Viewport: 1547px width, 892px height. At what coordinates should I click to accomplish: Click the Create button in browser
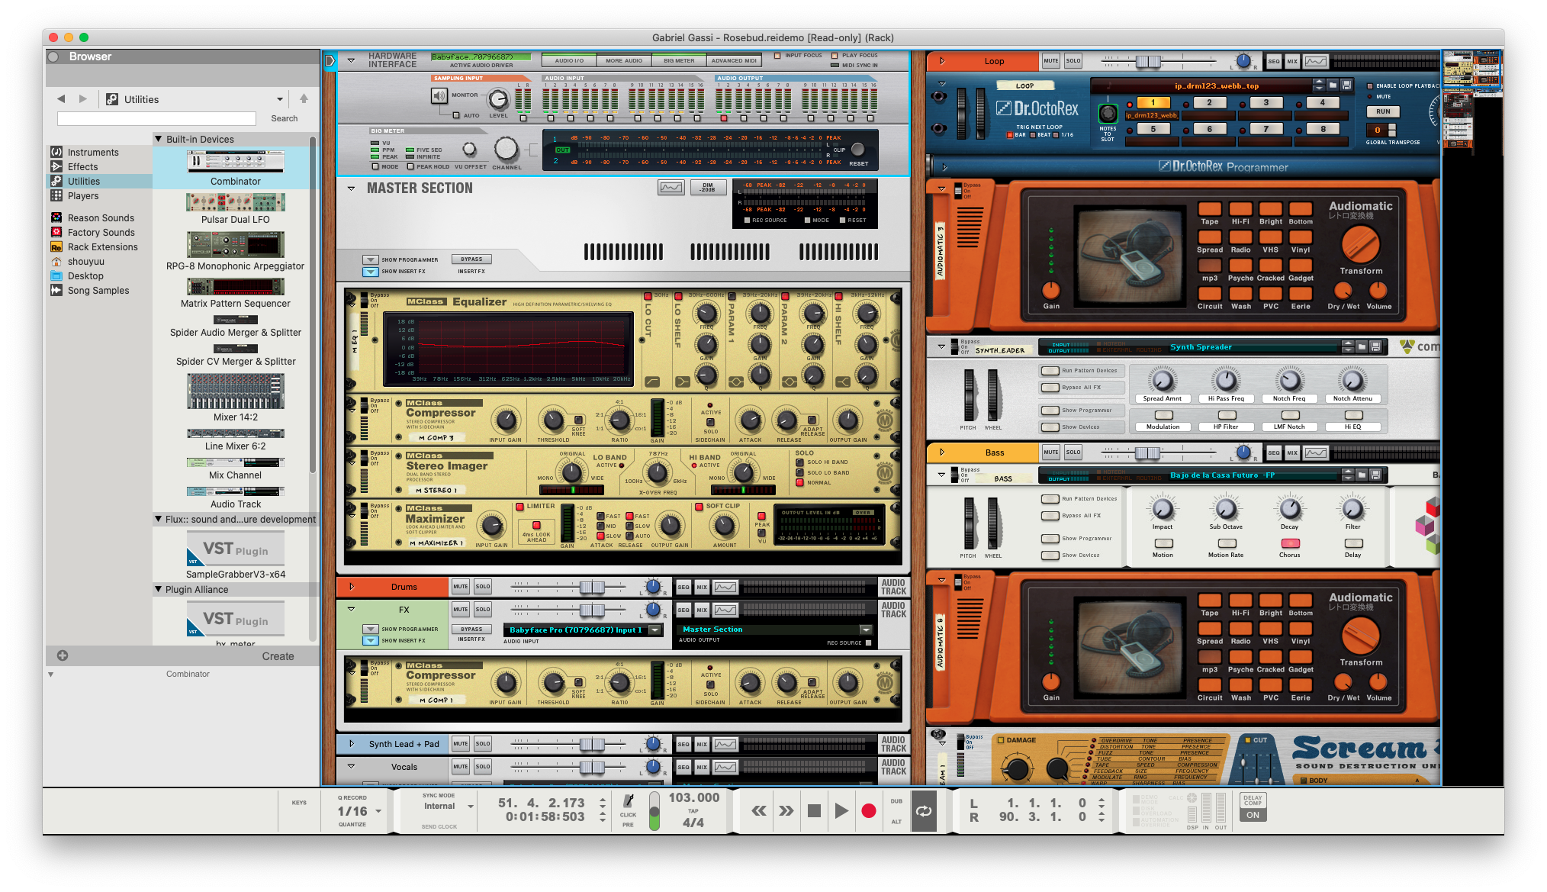(278, 656)
